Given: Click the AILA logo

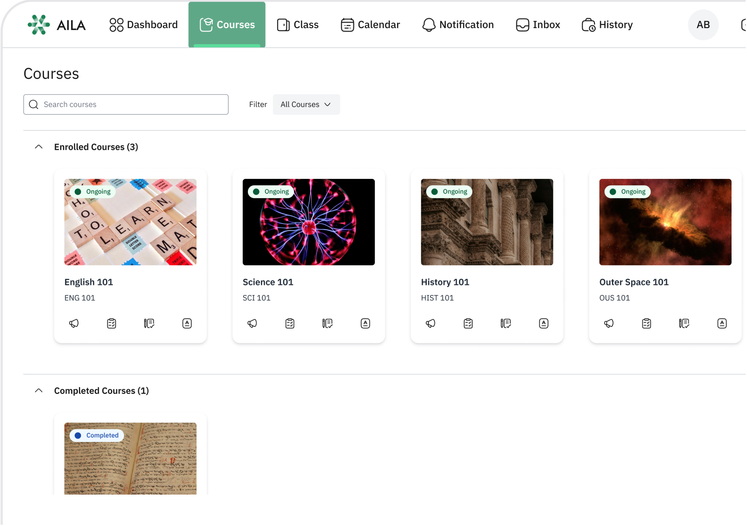Looking at the screenshot, I should click(x=57, y=25).
